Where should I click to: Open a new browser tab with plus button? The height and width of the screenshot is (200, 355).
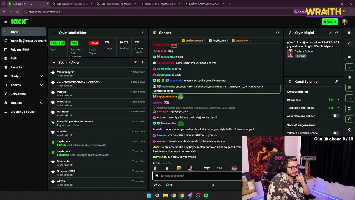[230, 4]
